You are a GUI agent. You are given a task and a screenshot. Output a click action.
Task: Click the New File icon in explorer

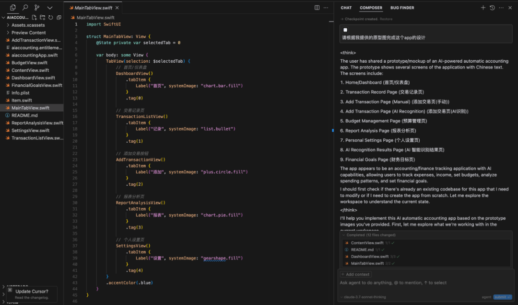click(x=35, y=17)
